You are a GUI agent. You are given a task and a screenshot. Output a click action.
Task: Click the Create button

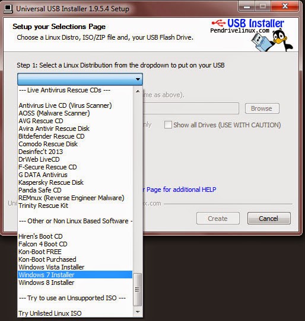(218, 219)
